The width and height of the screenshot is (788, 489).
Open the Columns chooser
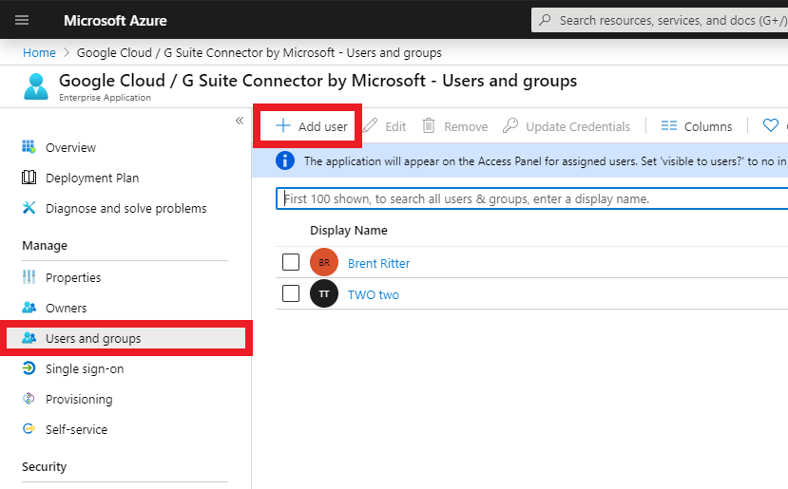click(697, 126)
